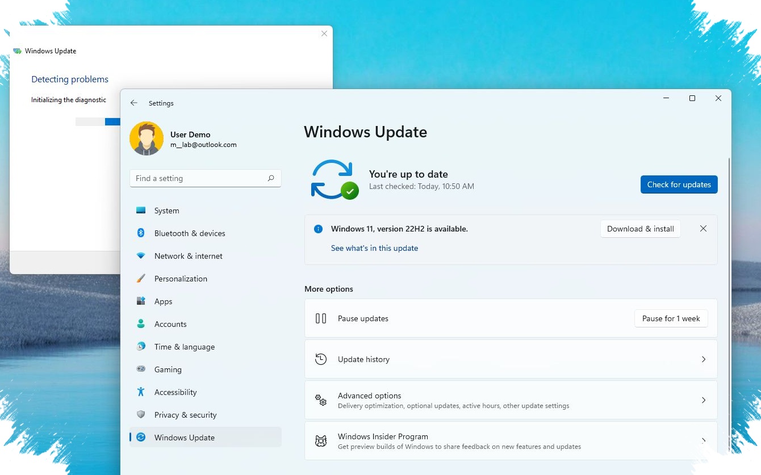Screen dimensions: 761x475
Task: Select Personalization in the sidebar
Action: [x=206, y=279]
